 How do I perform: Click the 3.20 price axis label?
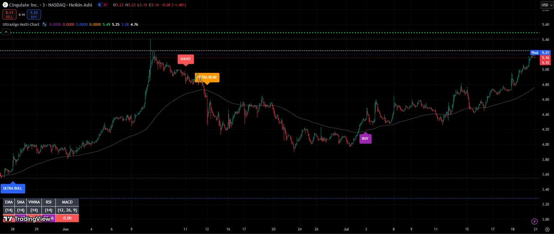(546, 204)
